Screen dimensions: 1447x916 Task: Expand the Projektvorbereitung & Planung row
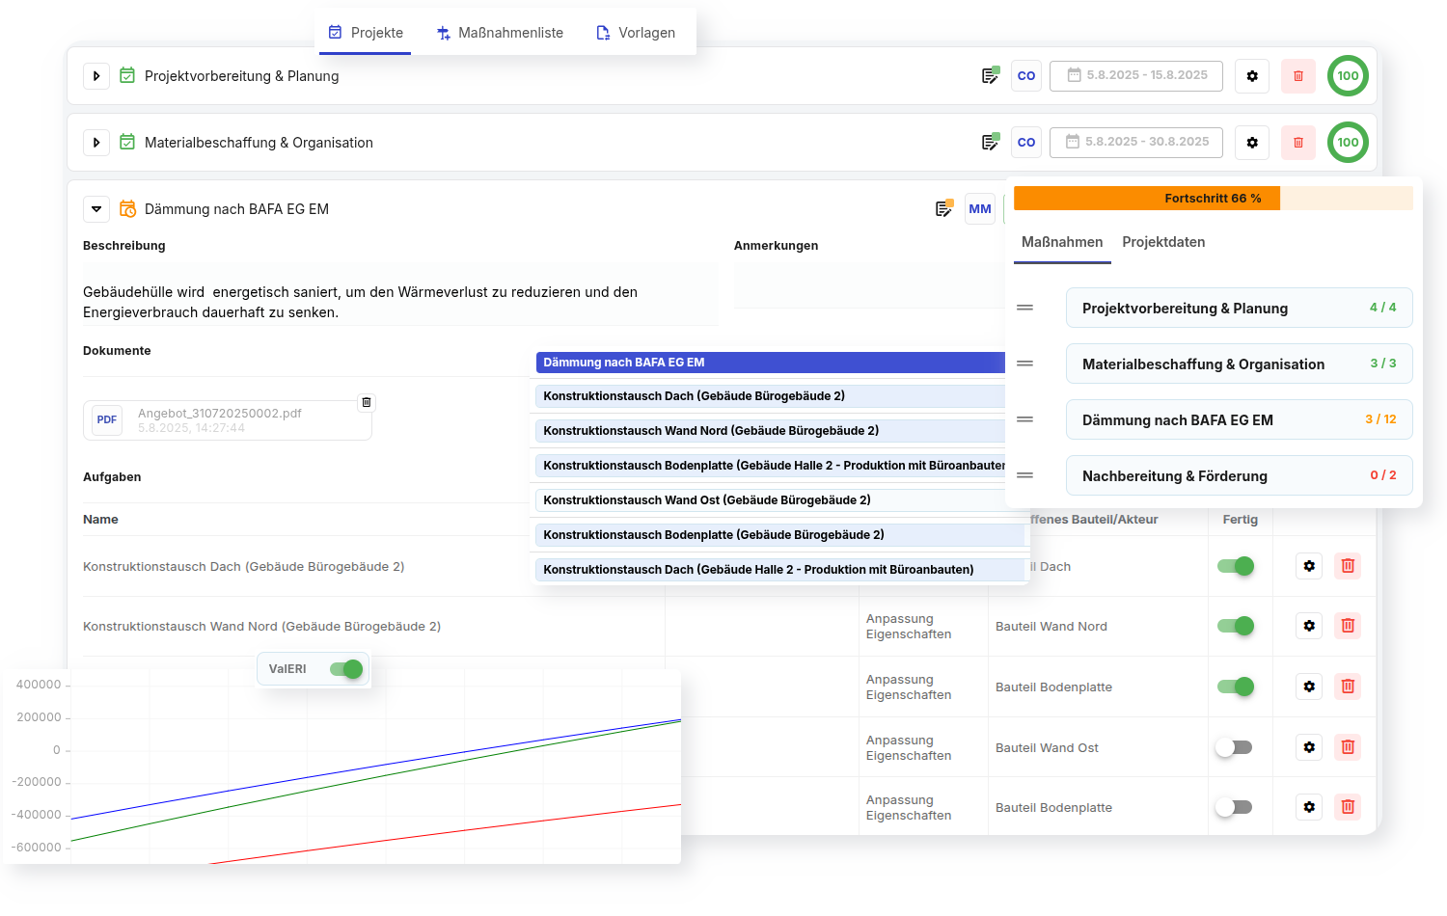96,76
